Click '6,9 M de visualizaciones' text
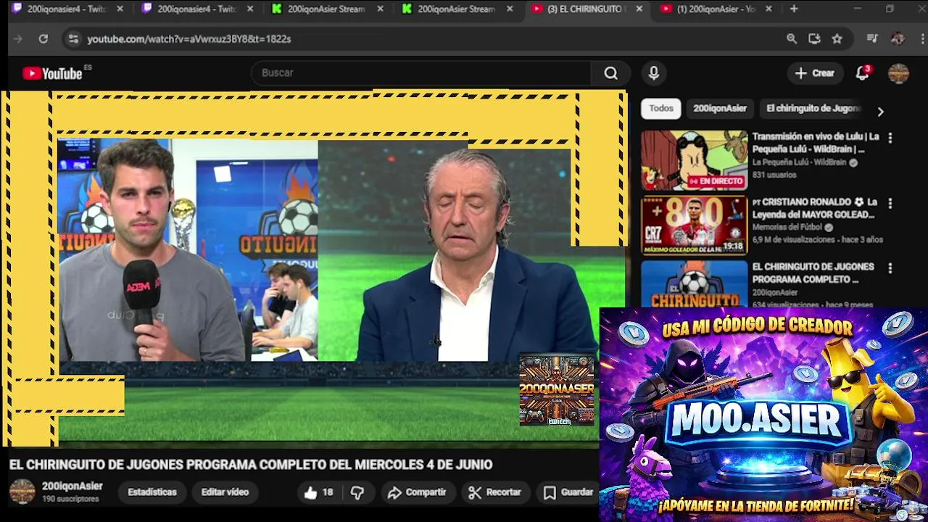 794,239
